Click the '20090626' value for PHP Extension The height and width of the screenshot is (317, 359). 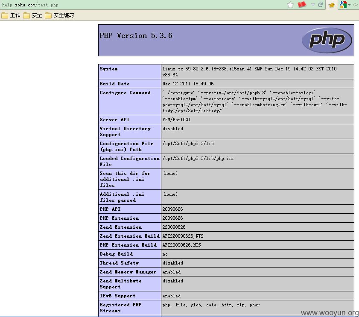pos(172,218)
